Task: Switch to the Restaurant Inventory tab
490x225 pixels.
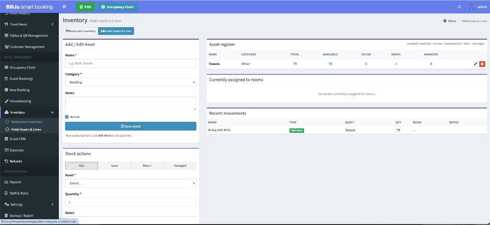Action: point(80,31)
